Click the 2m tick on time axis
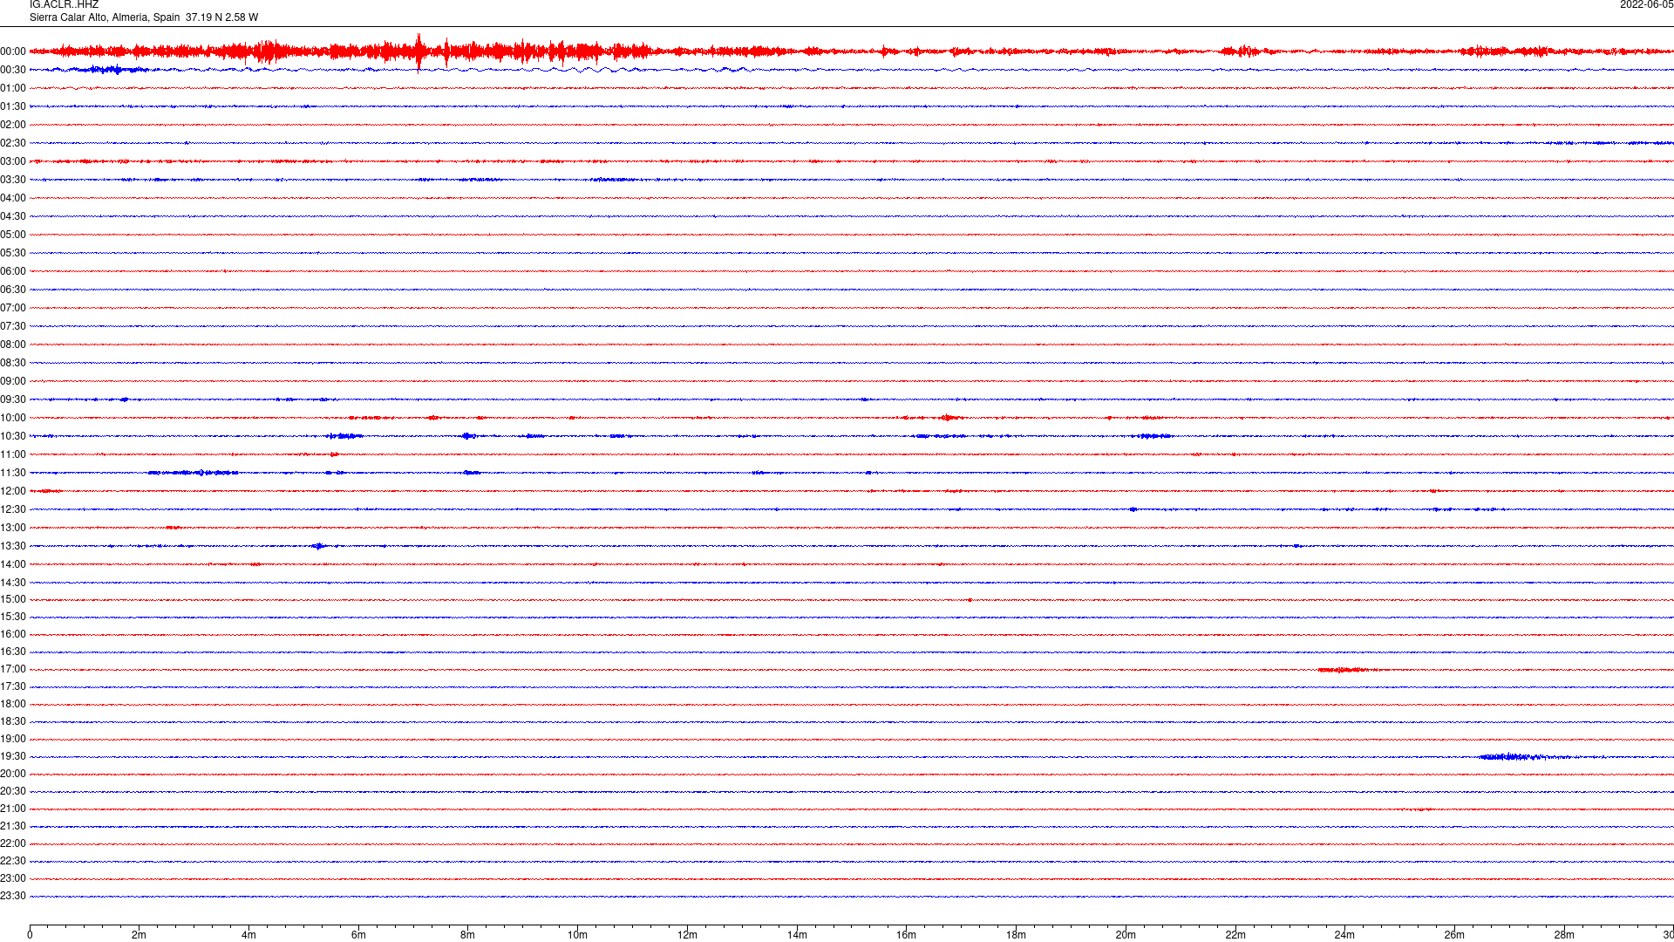Screen dimensions: 1674x942 click(139, 935)
